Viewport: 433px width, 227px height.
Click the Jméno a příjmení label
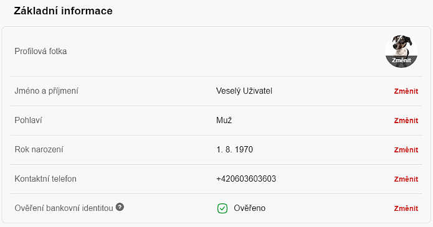(x=46, y=91)
